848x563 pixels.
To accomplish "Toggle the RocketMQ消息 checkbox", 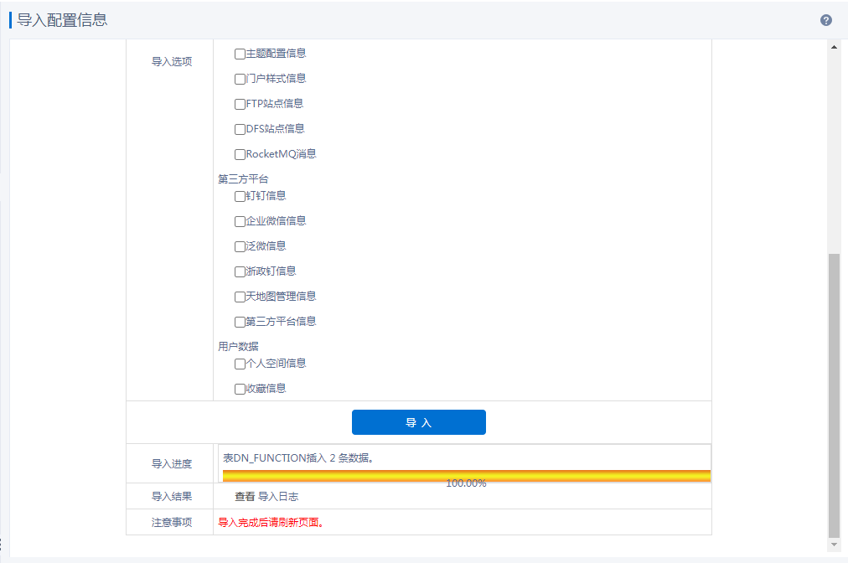I will click(x=240, y=154).
